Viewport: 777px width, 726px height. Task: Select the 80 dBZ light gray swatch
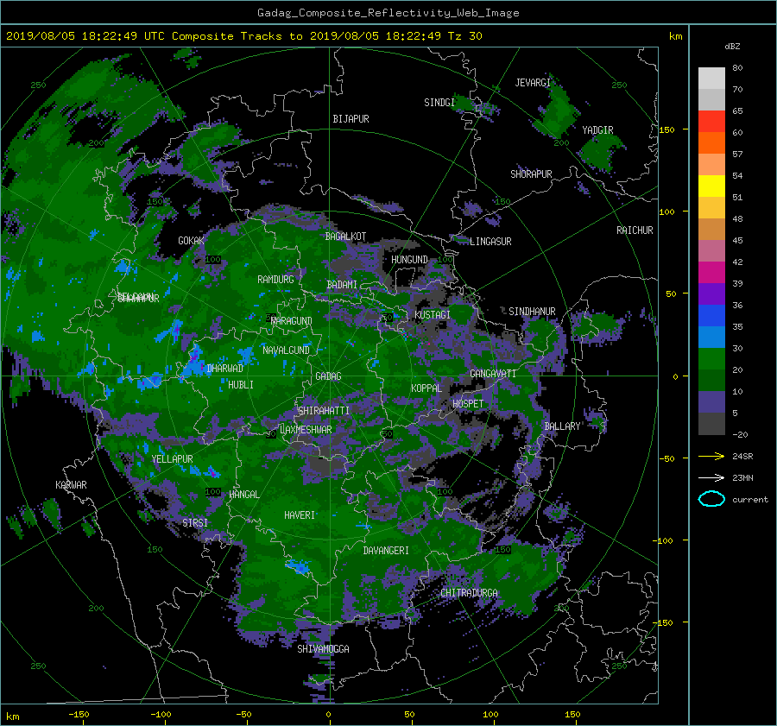[711, 78]
